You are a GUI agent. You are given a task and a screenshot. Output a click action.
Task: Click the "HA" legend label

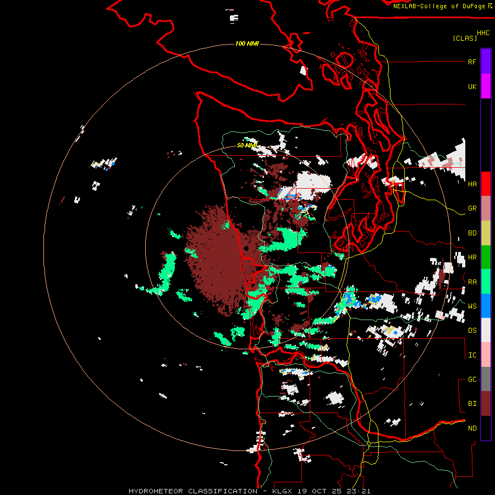tap(472, 184)
